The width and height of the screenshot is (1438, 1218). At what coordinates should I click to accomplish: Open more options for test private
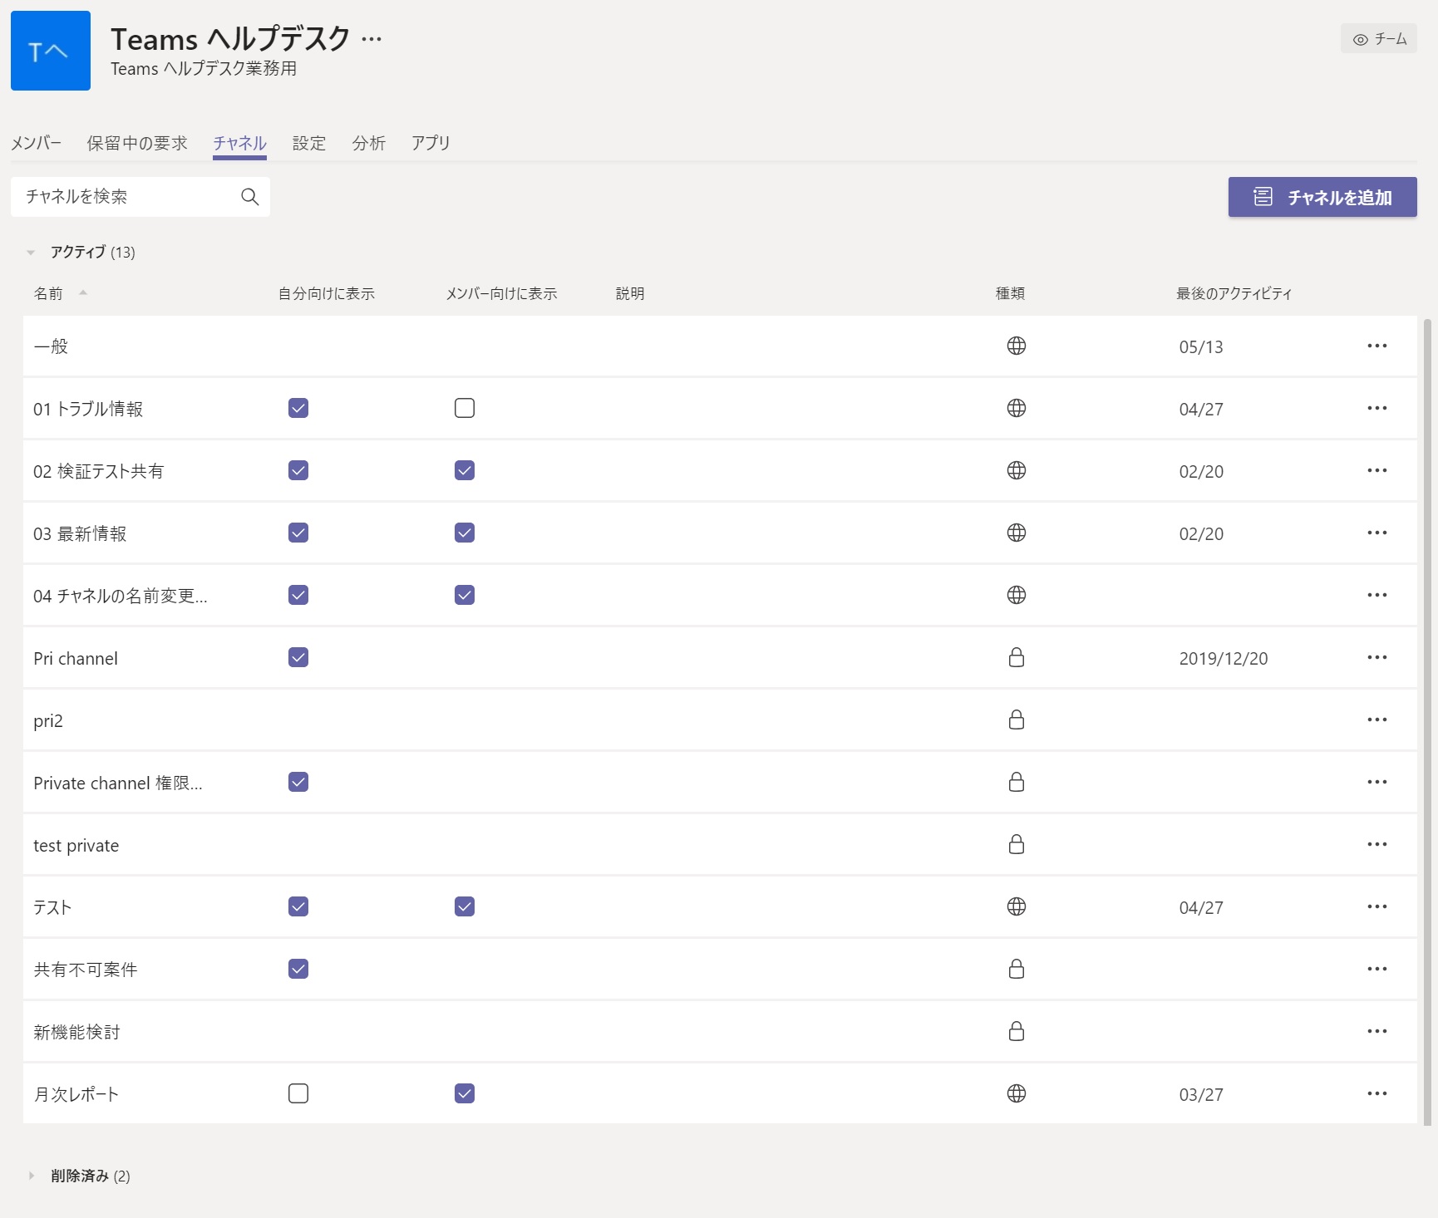1376,844
